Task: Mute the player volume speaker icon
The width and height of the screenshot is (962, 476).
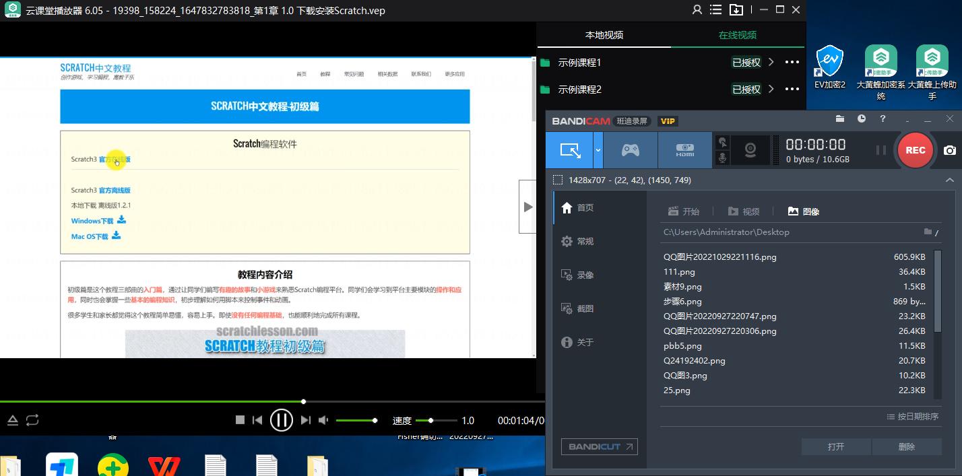Action: point(324,420)
